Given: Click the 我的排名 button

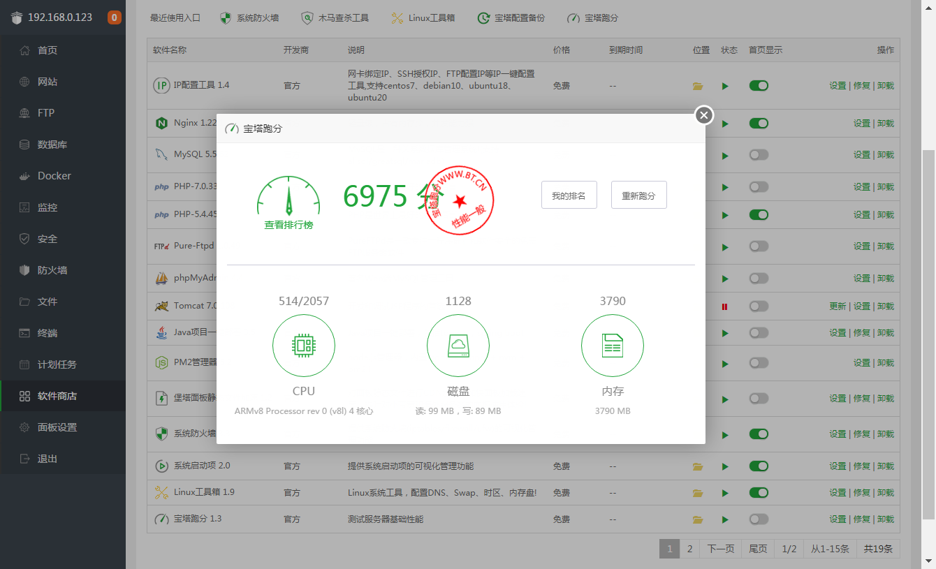Looking at the screenshot, I should 569,195.
